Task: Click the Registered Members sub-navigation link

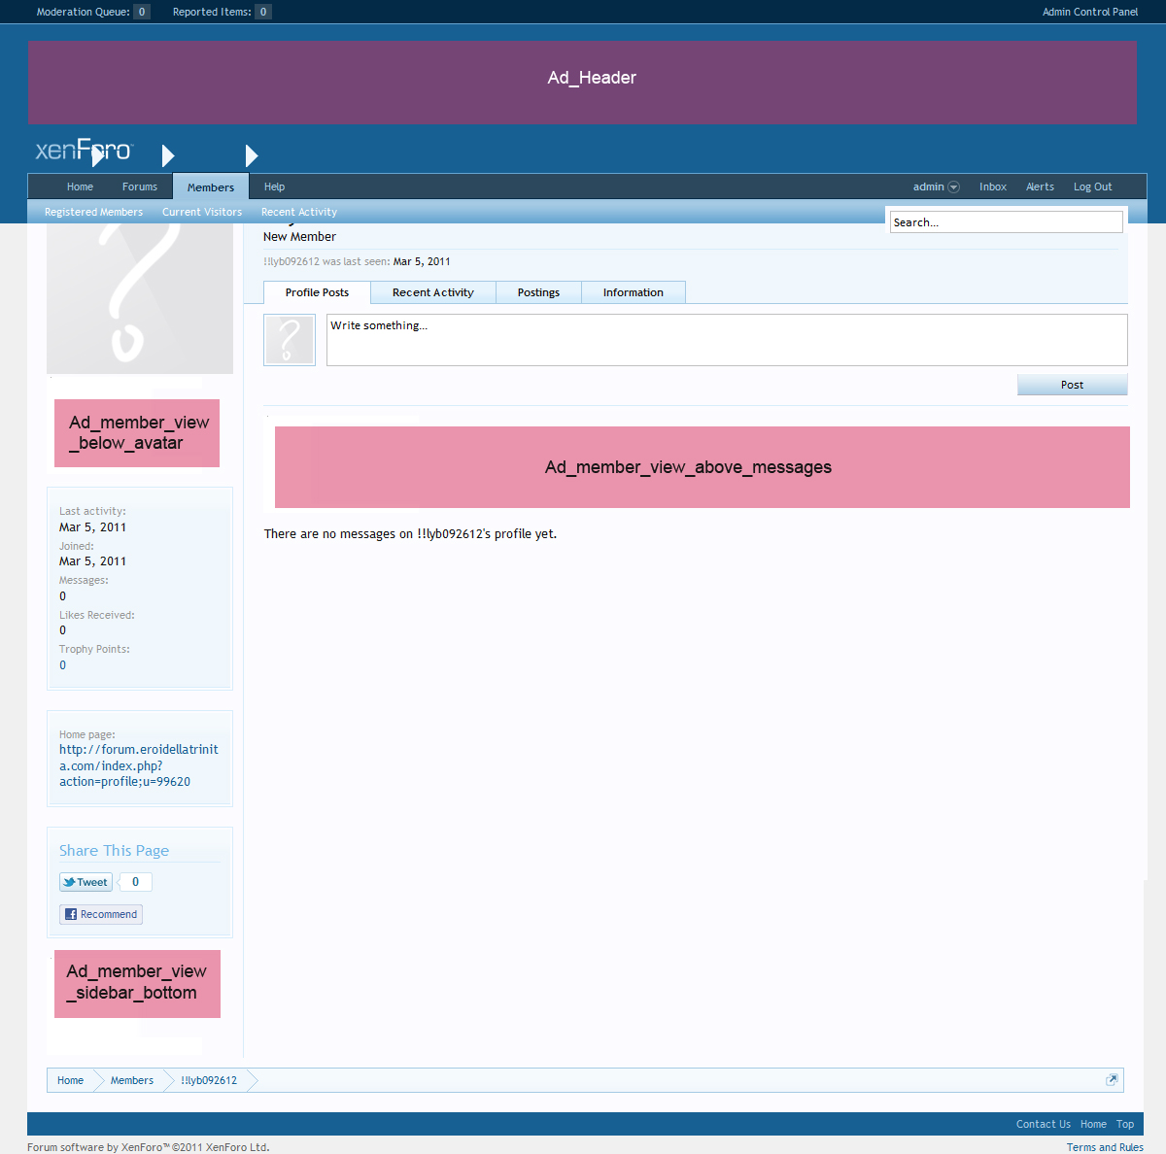Action: pyautogui.click(x=93, y=212)
